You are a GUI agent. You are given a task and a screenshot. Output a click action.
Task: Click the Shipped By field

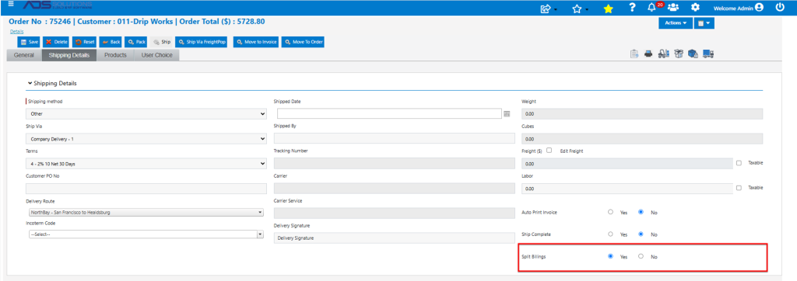point(395,138)
